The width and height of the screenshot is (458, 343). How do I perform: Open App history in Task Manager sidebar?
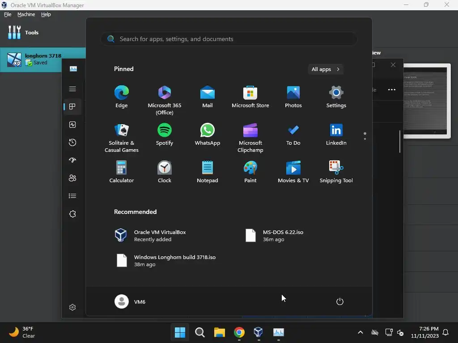(72, 142)
